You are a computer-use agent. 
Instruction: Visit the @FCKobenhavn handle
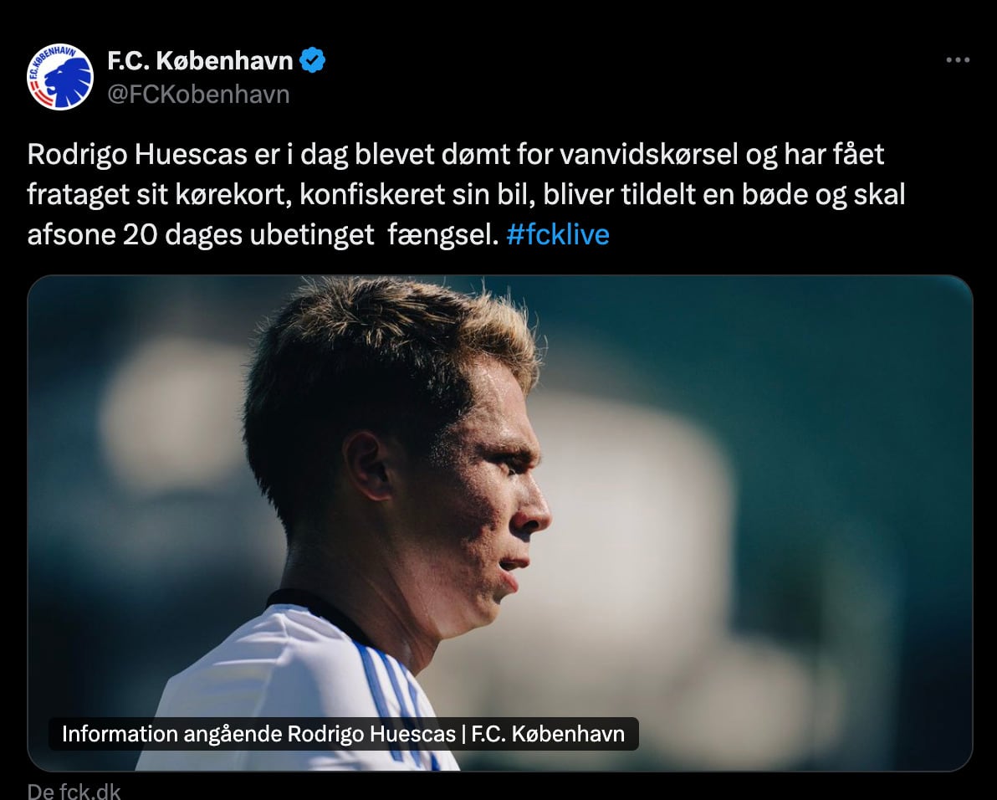pos(198,94)
